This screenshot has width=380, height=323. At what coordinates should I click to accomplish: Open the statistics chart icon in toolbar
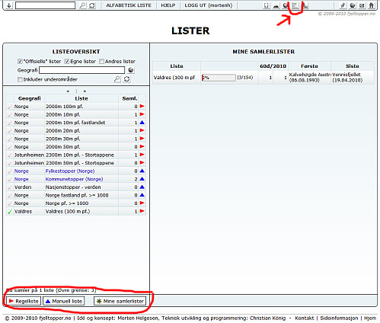tap(306, 5)
